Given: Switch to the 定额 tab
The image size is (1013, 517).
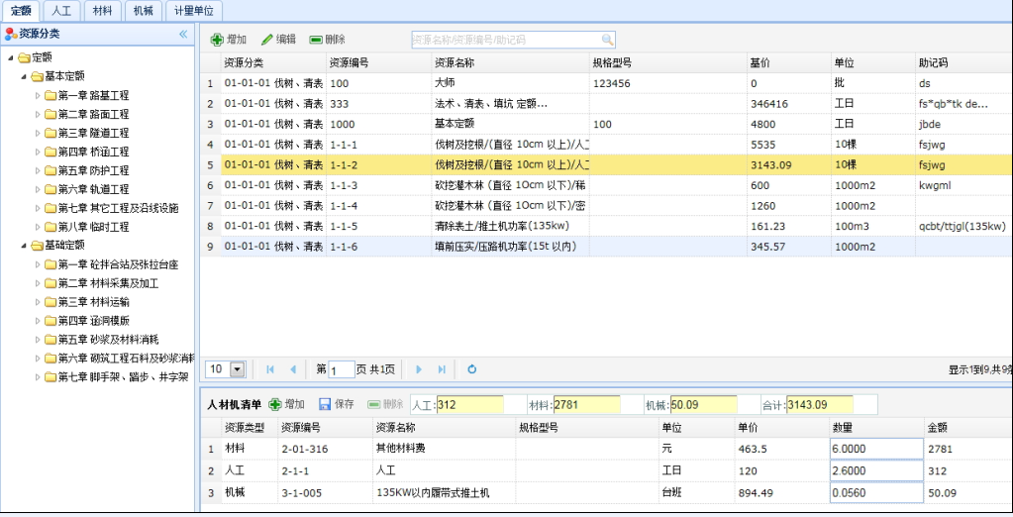Looking at the screenshot, I should 21,10.
